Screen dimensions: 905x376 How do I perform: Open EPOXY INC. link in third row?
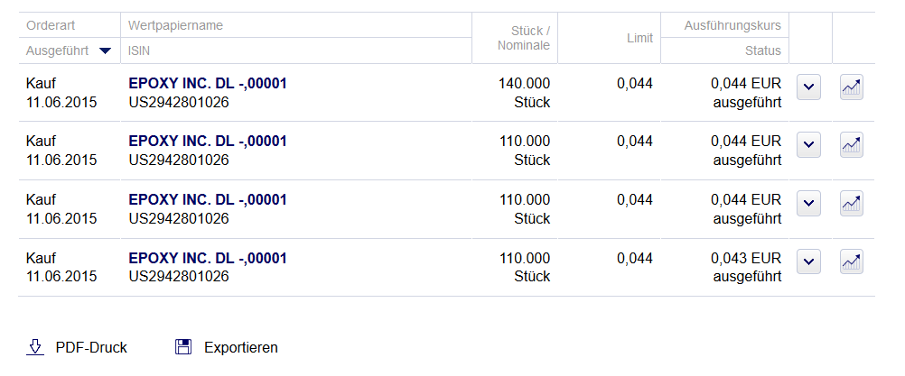coord(208,199)
